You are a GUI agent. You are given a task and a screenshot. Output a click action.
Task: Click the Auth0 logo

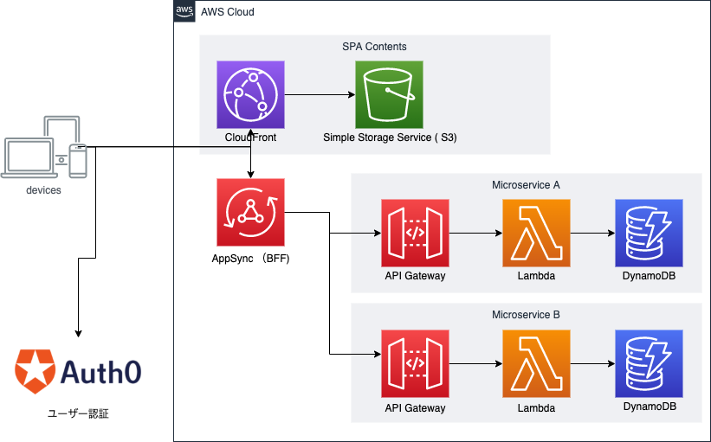(x=78, y=372)
